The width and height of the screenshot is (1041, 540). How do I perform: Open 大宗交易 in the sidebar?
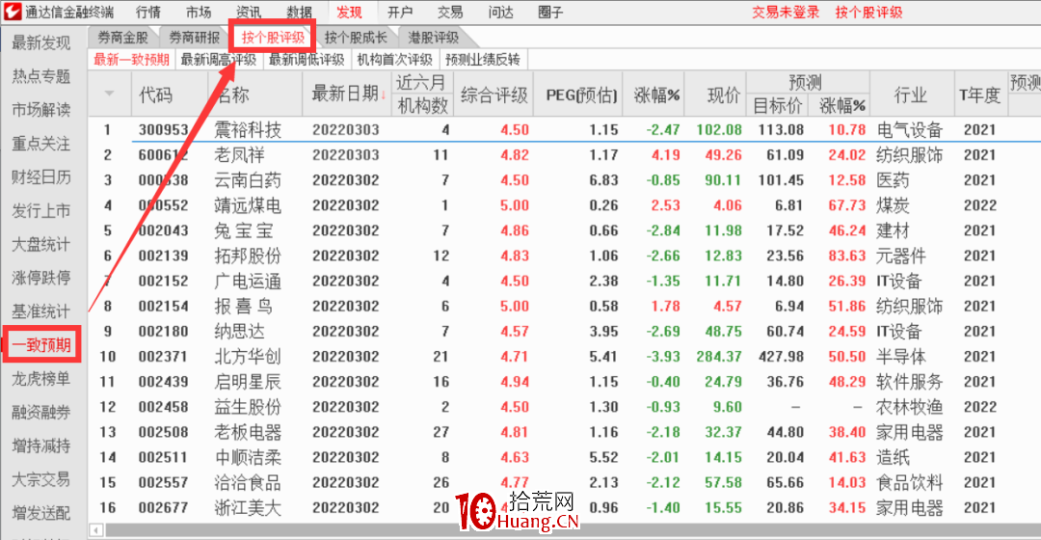[x=41, y=479]
